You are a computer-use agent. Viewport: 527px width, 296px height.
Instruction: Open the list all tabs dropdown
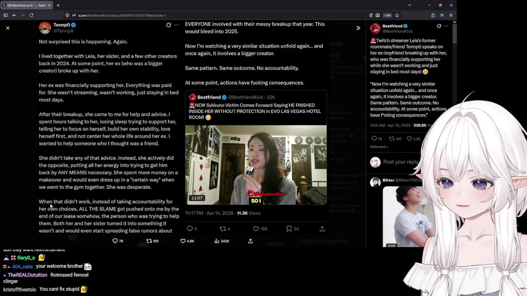coord(409,5)
